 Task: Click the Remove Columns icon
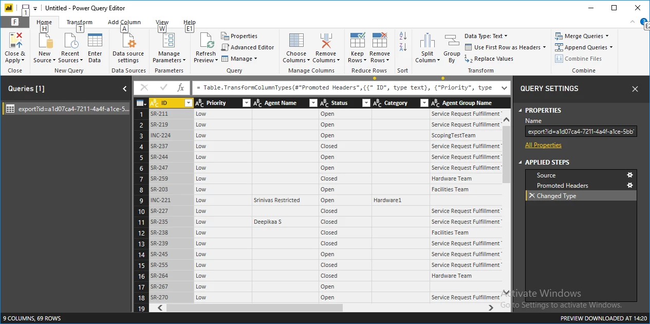point(326,41)
